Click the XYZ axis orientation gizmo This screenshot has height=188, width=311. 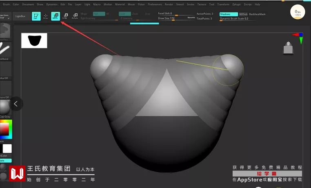point(298,38)
